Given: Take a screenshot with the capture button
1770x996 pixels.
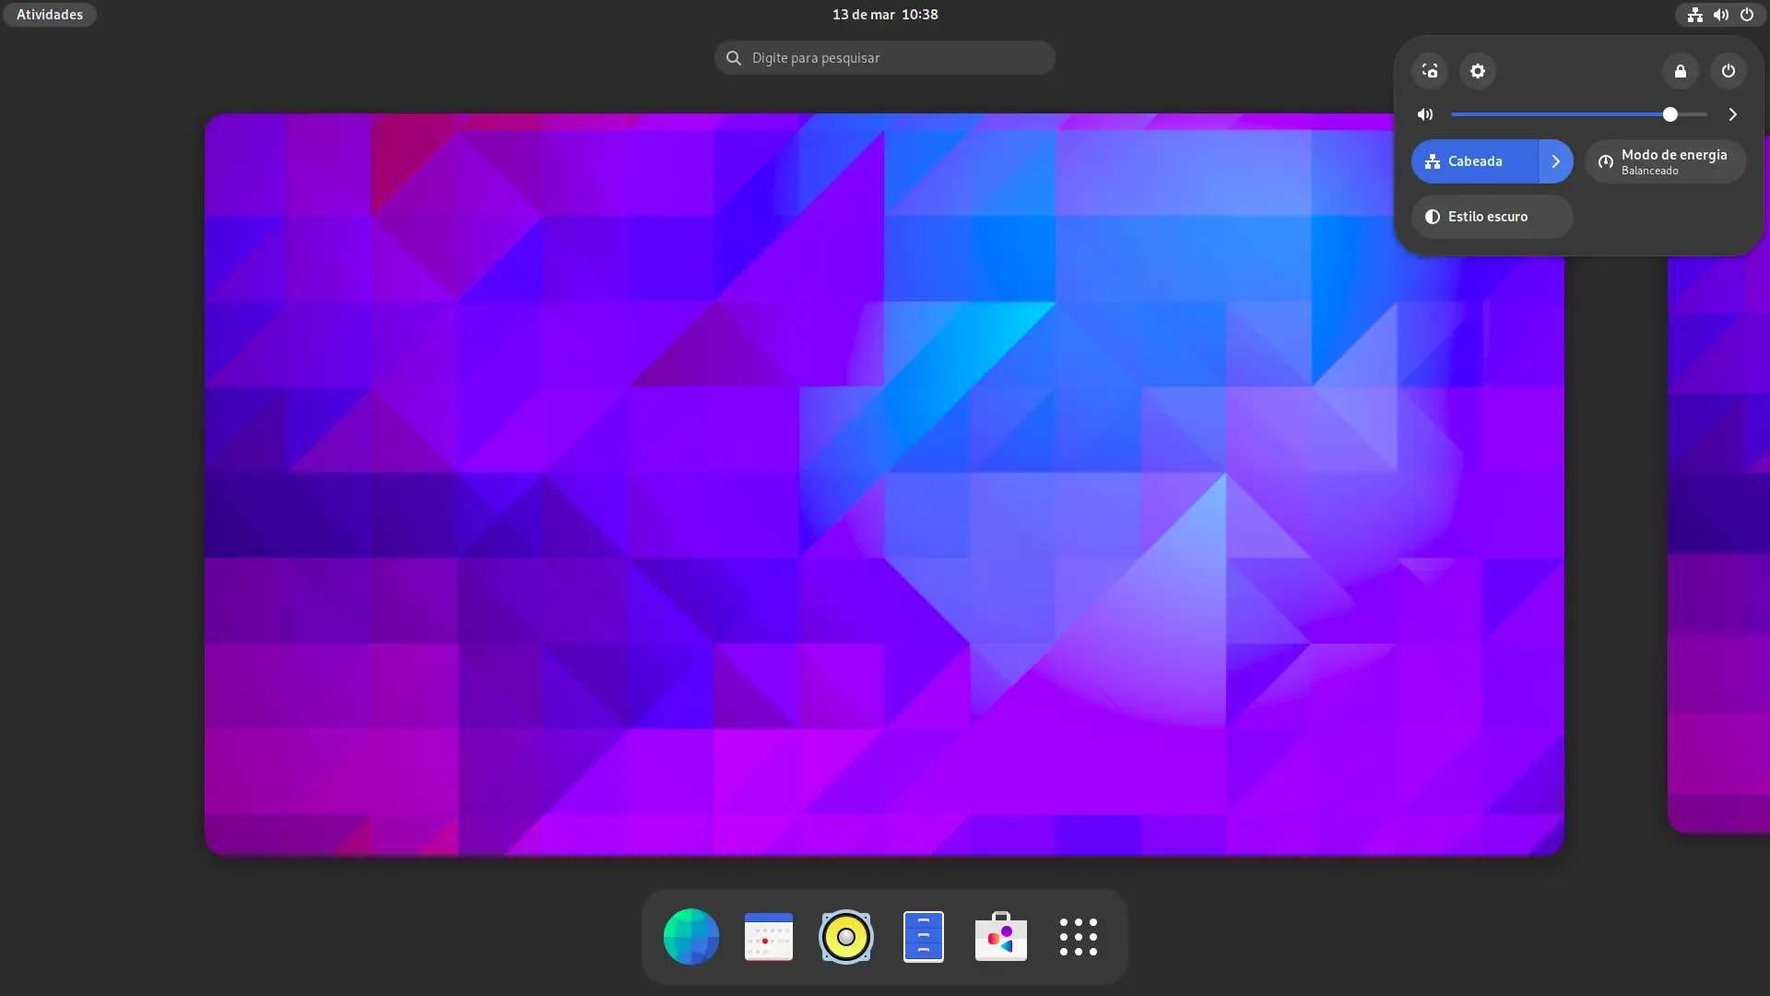Looking at the screenshot, I should coord(1430,71).
